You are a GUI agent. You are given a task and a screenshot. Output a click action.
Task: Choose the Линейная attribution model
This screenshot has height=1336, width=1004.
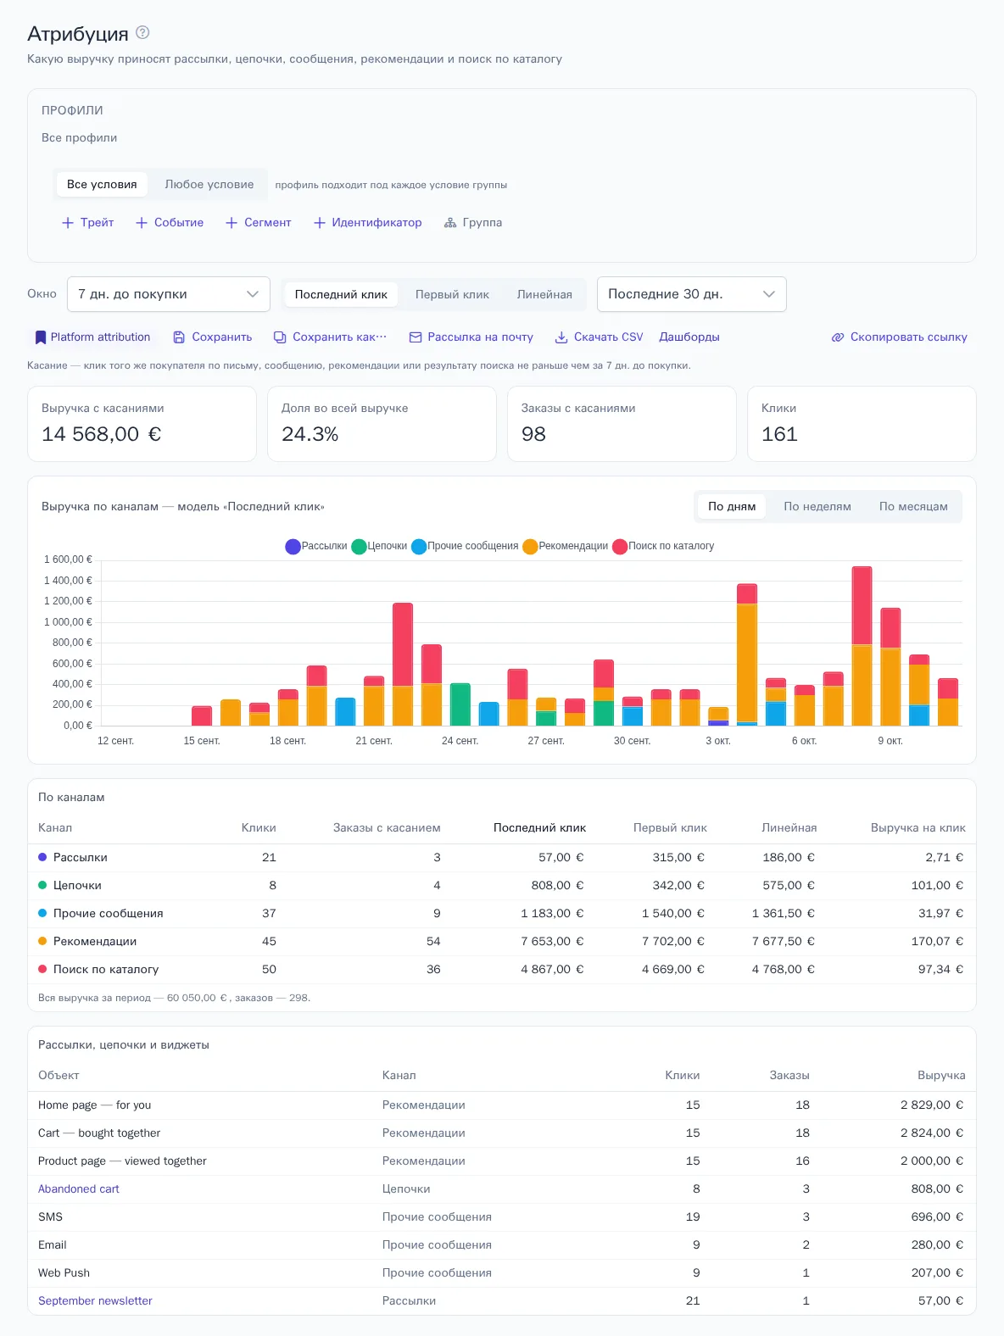click(x=544, y=294)
